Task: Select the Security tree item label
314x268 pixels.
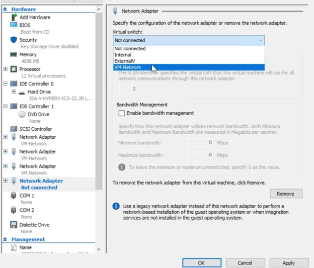Action: (x=28, y=40)
